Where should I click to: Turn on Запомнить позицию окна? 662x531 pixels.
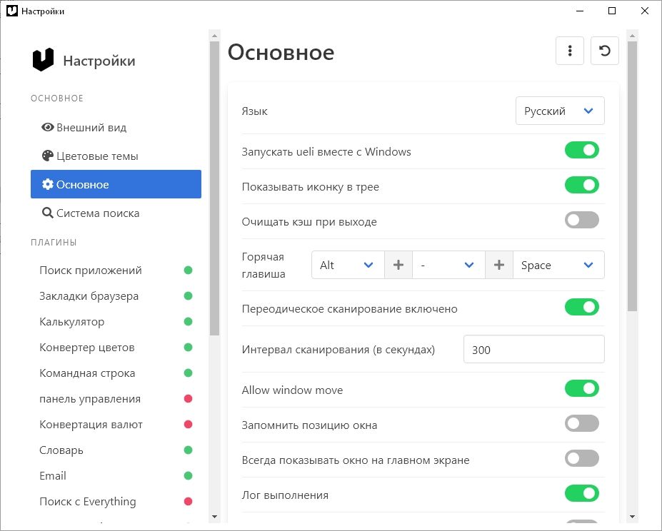click(582, 424)
